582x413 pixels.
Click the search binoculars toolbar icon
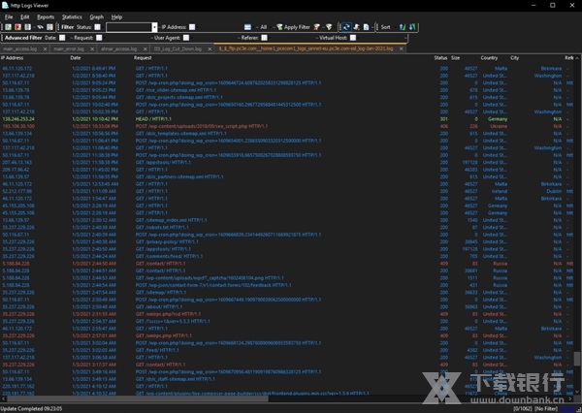[x=40, y=27]
